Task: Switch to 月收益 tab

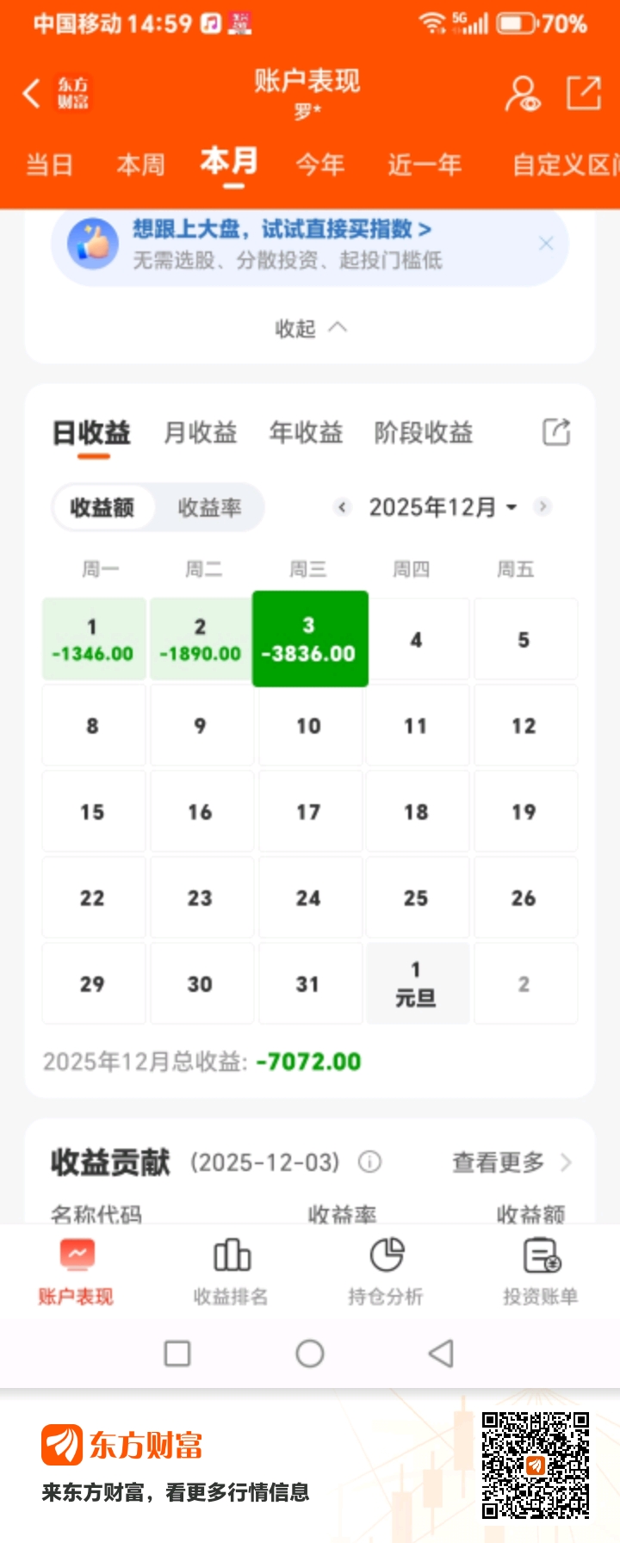Action: pyautogui.click(x=200, y=432)
